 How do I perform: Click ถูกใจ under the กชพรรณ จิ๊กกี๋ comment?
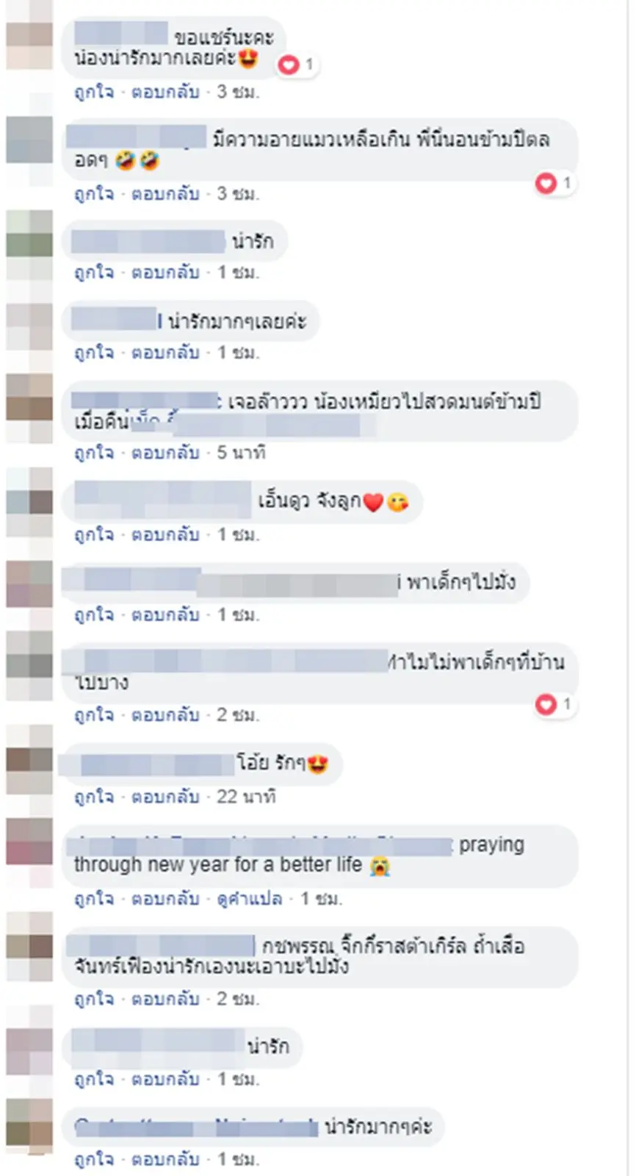94,998
